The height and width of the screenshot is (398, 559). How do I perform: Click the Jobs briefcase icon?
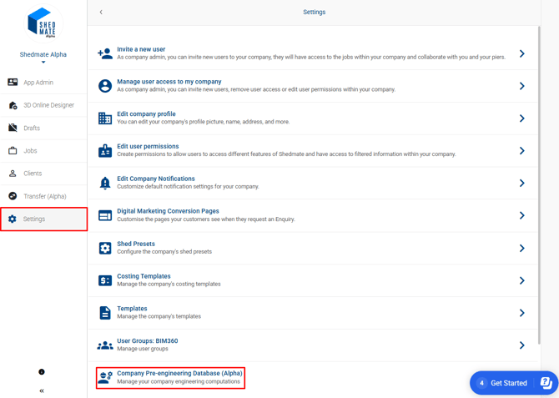pos(13,150)
